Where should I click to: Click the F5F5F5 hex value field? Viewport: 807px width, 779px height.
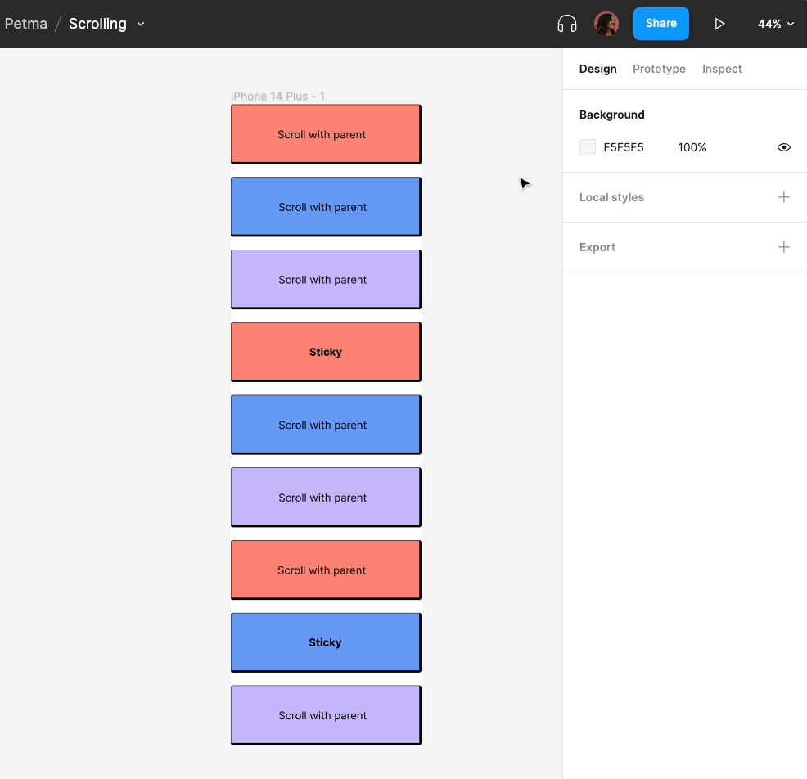(x=624, y=147)
